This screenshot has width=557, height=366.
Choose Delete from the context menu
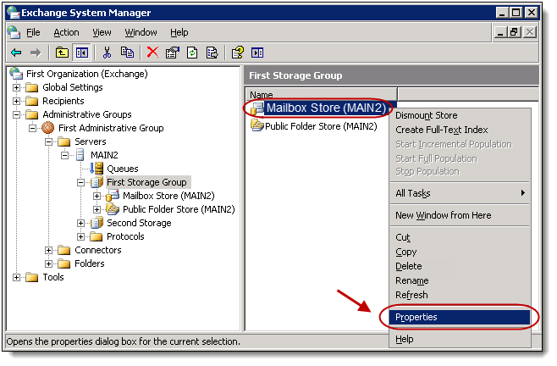460,266
